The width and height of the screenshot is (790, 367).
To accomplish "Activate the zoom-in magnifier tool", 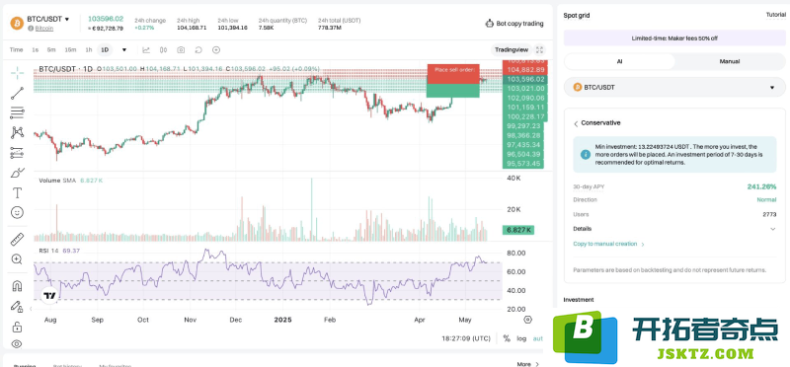I will click(17, 259).
